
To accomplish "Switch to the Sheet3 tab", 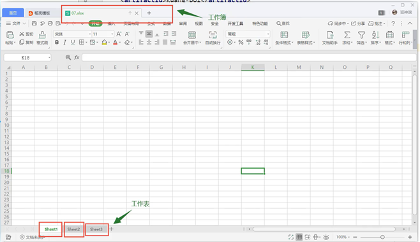I will coord(96,229).
